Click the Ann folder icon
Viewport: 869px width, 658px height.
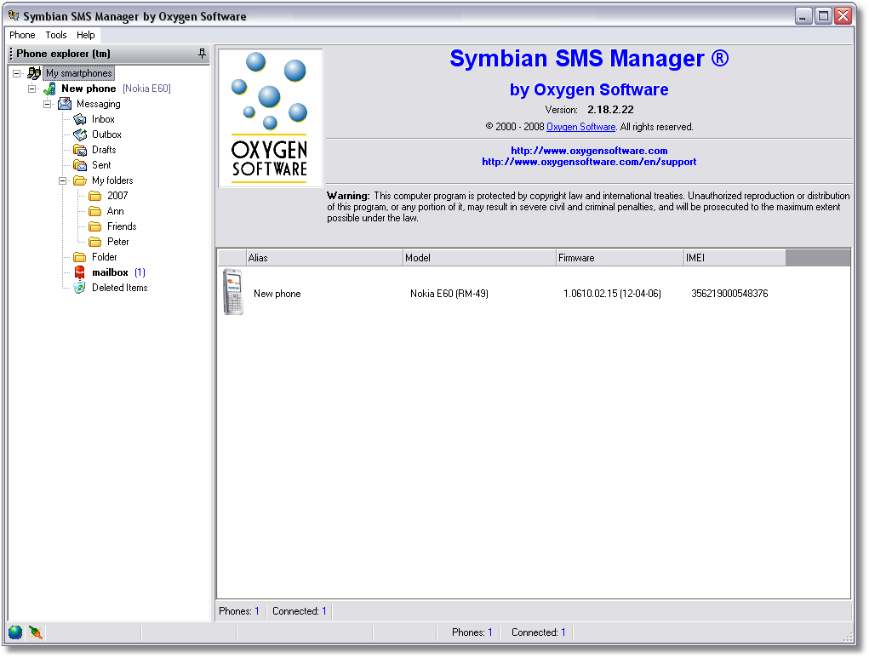pos(95,211)
